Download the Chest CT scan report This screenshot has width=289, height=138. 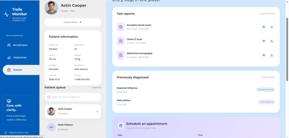(x=272, y=41)
